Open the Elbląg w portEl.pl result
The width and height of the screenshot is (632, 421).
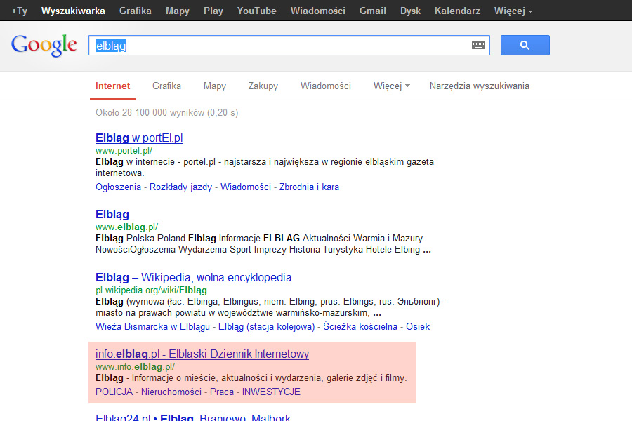coord(139,138)
